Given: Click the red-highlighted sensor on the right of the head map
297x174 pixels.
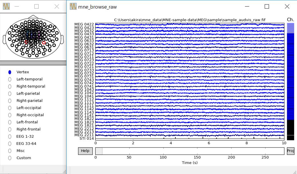Looking at the screenshot, I should click(x=44, y=43).
